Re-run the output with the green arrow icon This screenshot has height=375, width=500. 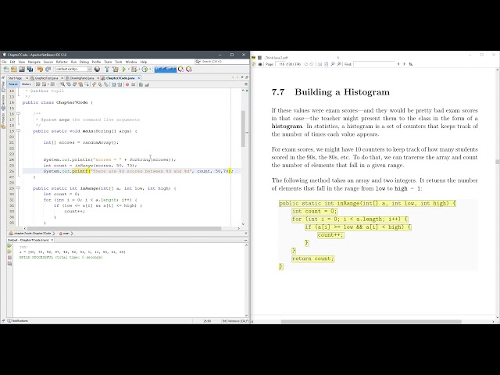pos(9,246)
